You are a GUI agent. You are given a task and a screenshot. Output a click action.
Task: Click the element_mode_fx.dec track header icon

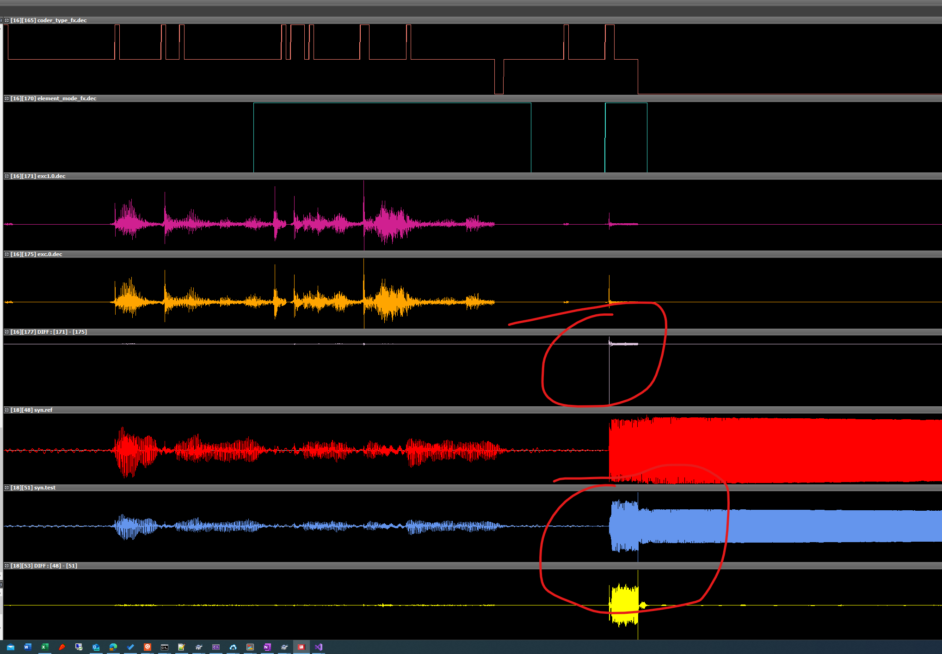[6, 98]
